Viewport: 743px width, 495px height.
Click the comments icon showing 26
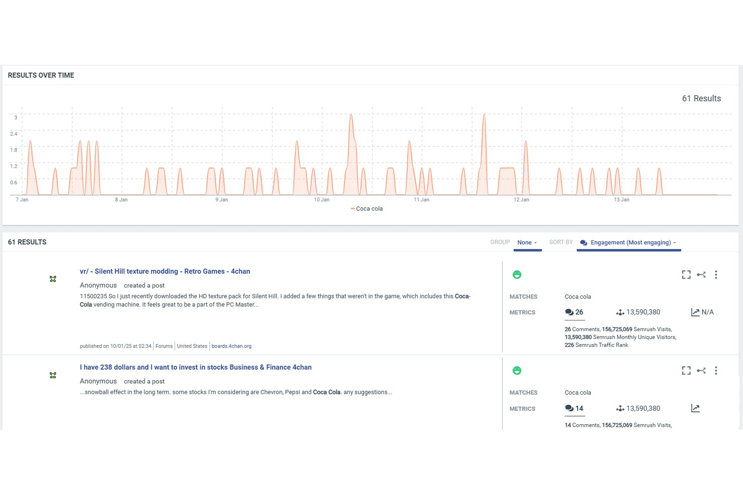pyautogui.click(x=569, y=312)
